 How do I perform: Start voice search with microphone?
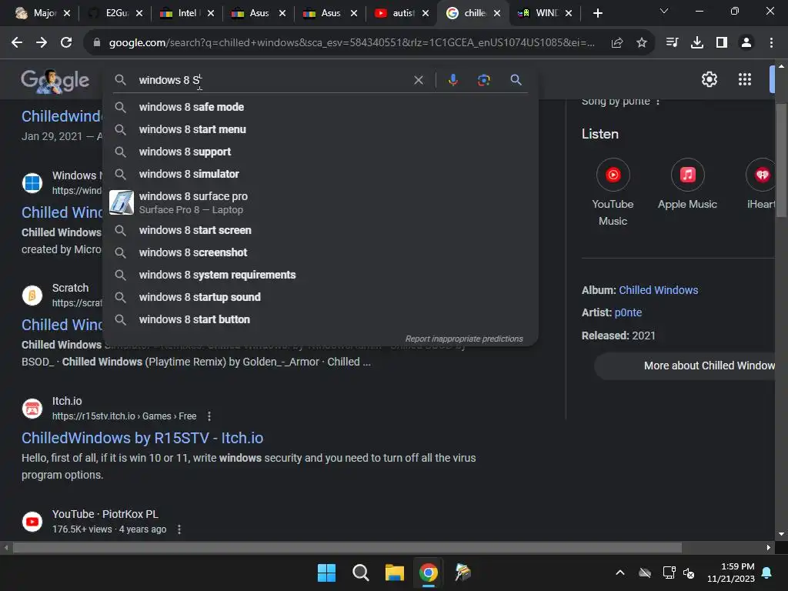point(452,80)
